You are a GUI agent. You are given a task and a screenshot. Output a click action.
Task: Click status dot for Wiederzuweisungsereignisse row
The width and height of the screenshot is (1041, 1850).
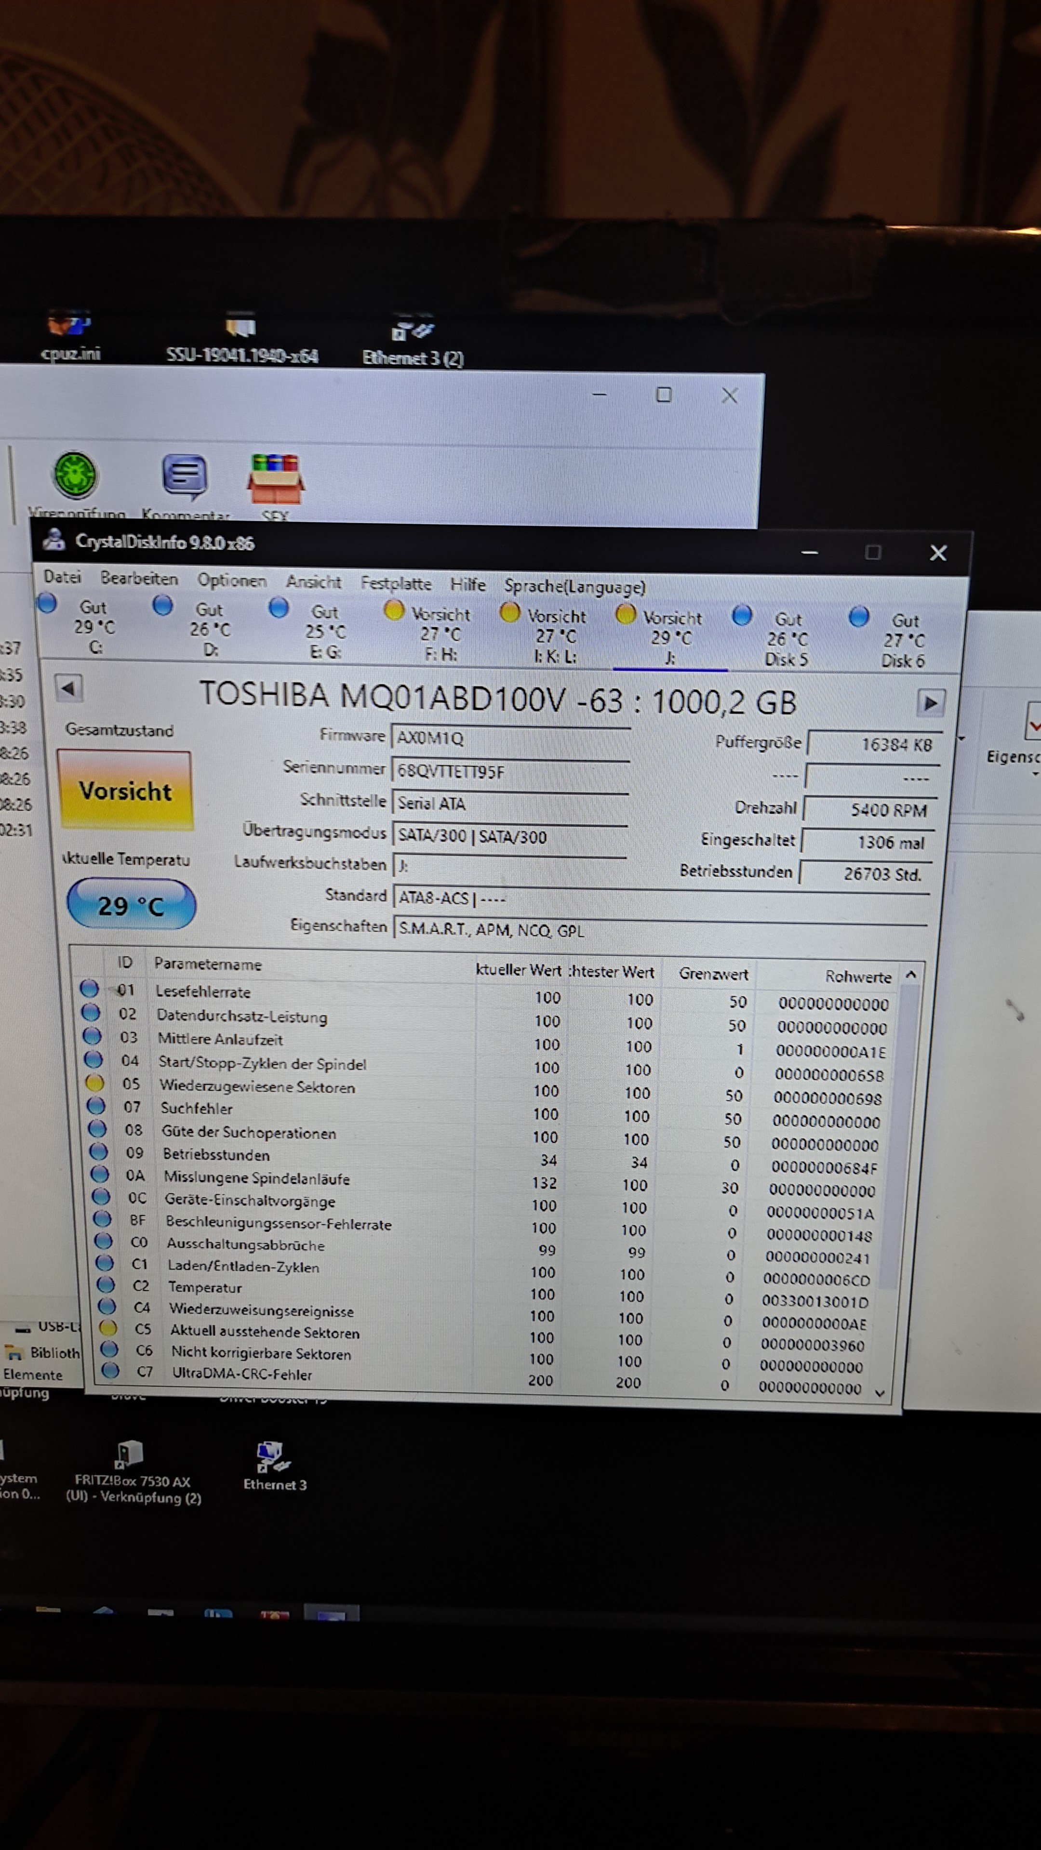click(107, 1306)
